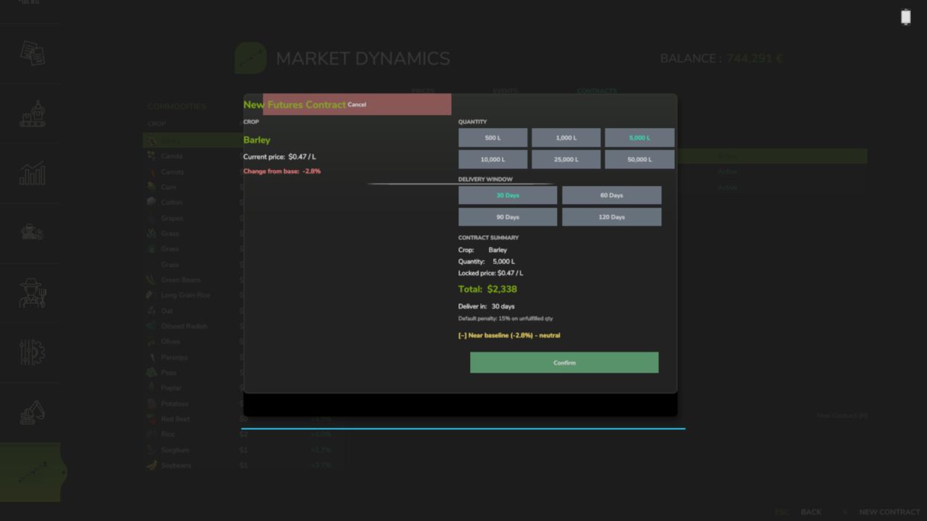
Task: Open the production factory sidebar icon
Action: click(x=32, y=114)
